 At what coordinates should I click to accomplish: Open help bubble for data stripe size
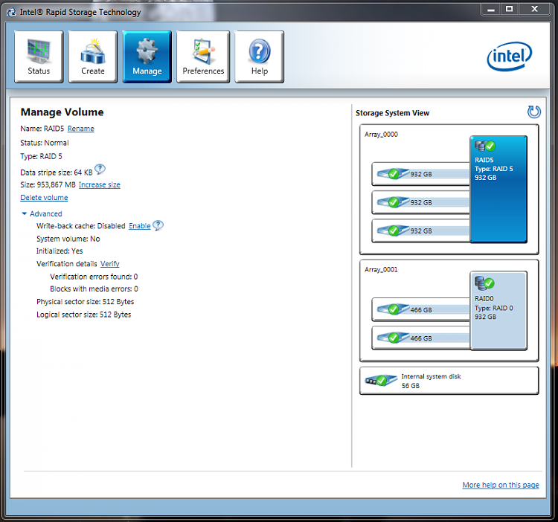(100, 170)
